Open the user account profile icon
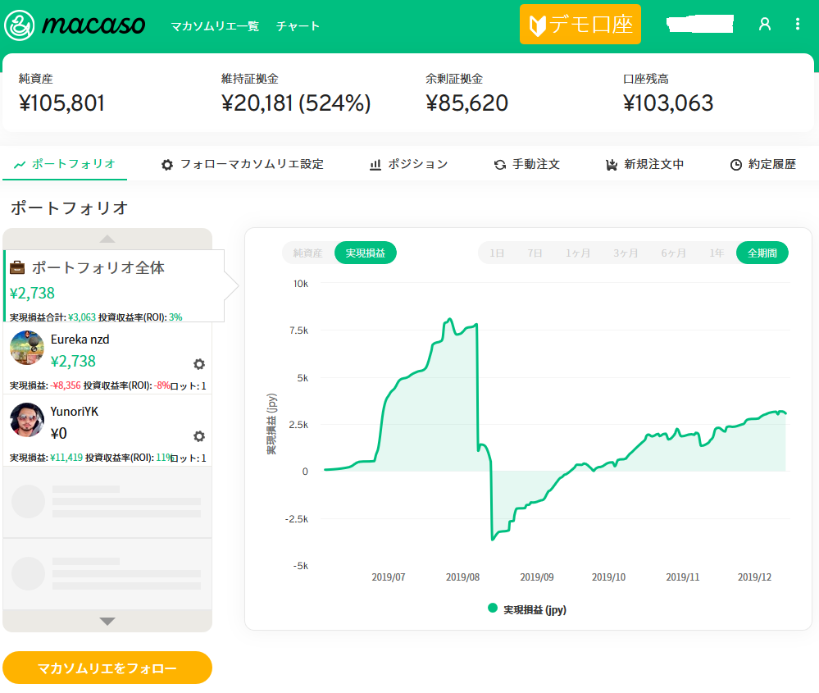Screen dimensions: 819x693 click(x=765, y=25)
